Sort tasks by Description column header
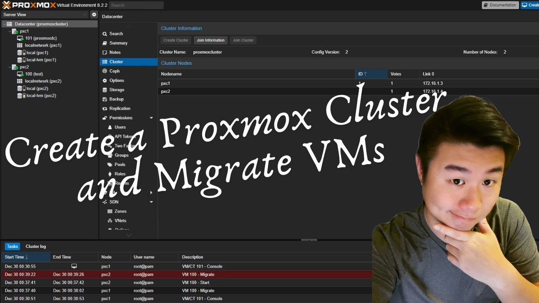The width and height of the screenshot is (539, 303). click(276, 257)
